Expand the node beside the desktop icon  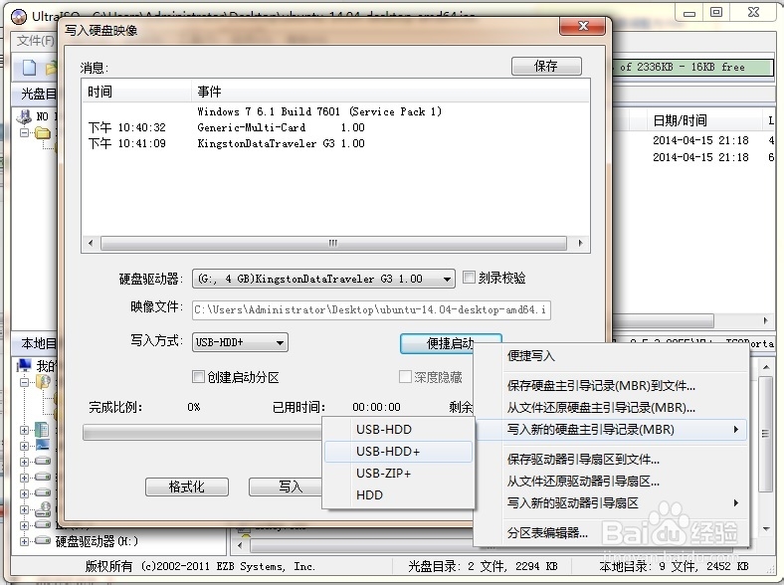click(x=24, y=446)
